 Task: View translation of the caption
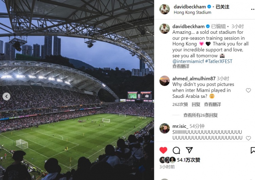coord(181,66)
